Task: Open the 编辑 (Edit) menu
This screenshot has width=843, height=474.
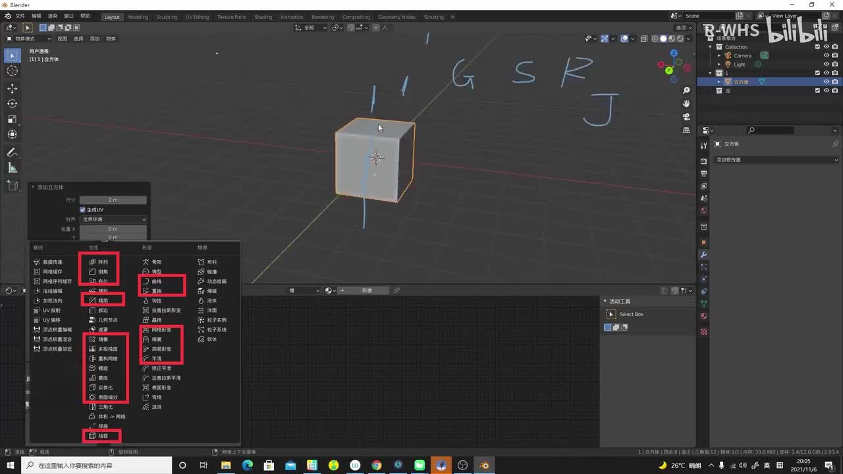Action: [36, 16]
